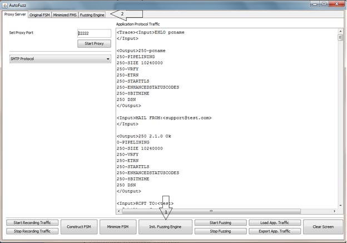
Task: Click the Set Proxy Port input field
Action: click(x=95, y=33)
